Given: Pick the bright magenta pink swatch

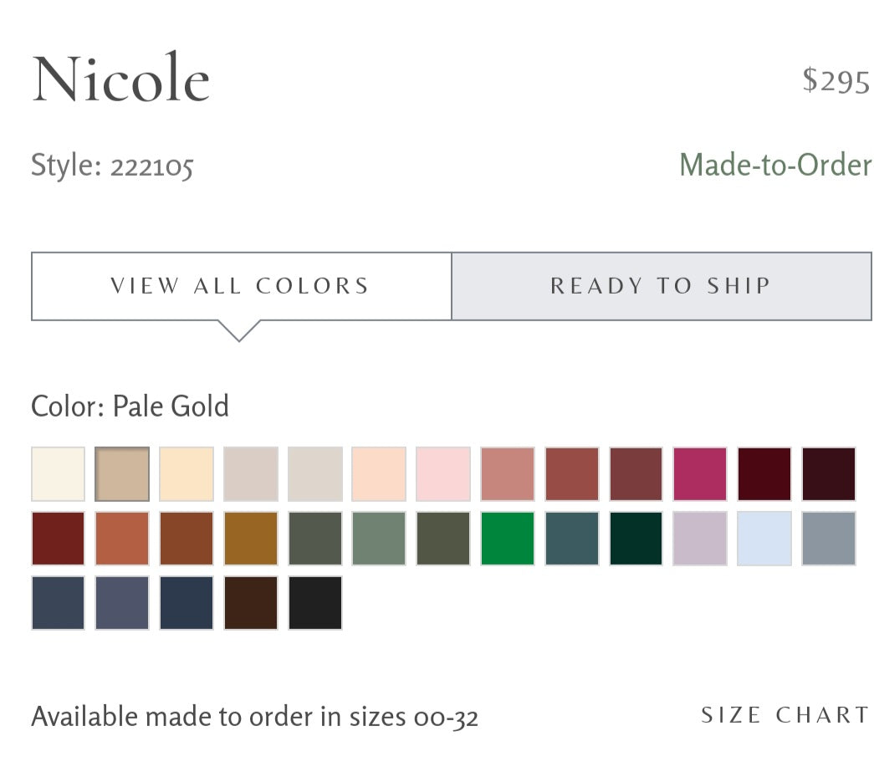Looking at the screenshot, I should 700,473.
